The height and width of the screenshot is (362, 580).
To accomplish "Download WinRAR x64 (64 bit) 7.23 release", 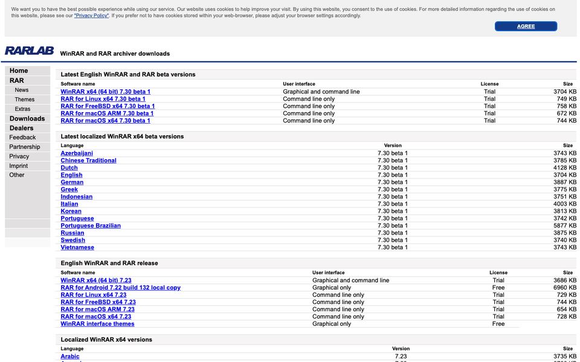I will pos(96,281).
